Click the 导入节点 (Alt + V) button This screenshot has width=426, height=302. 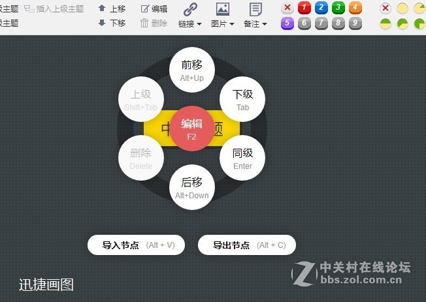pos(136,245)
